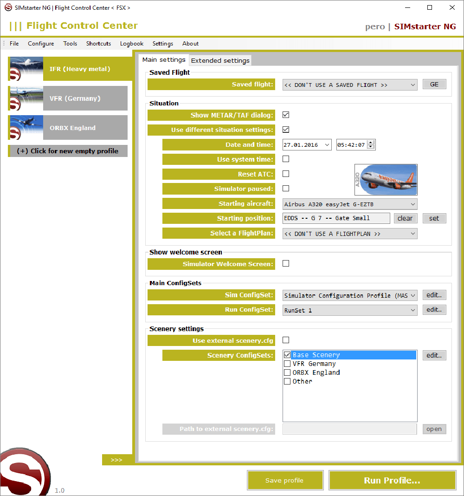This screenshot has height=496, width=464.
Task: Edit the Scenery ConfigSets
Action: 434,355
